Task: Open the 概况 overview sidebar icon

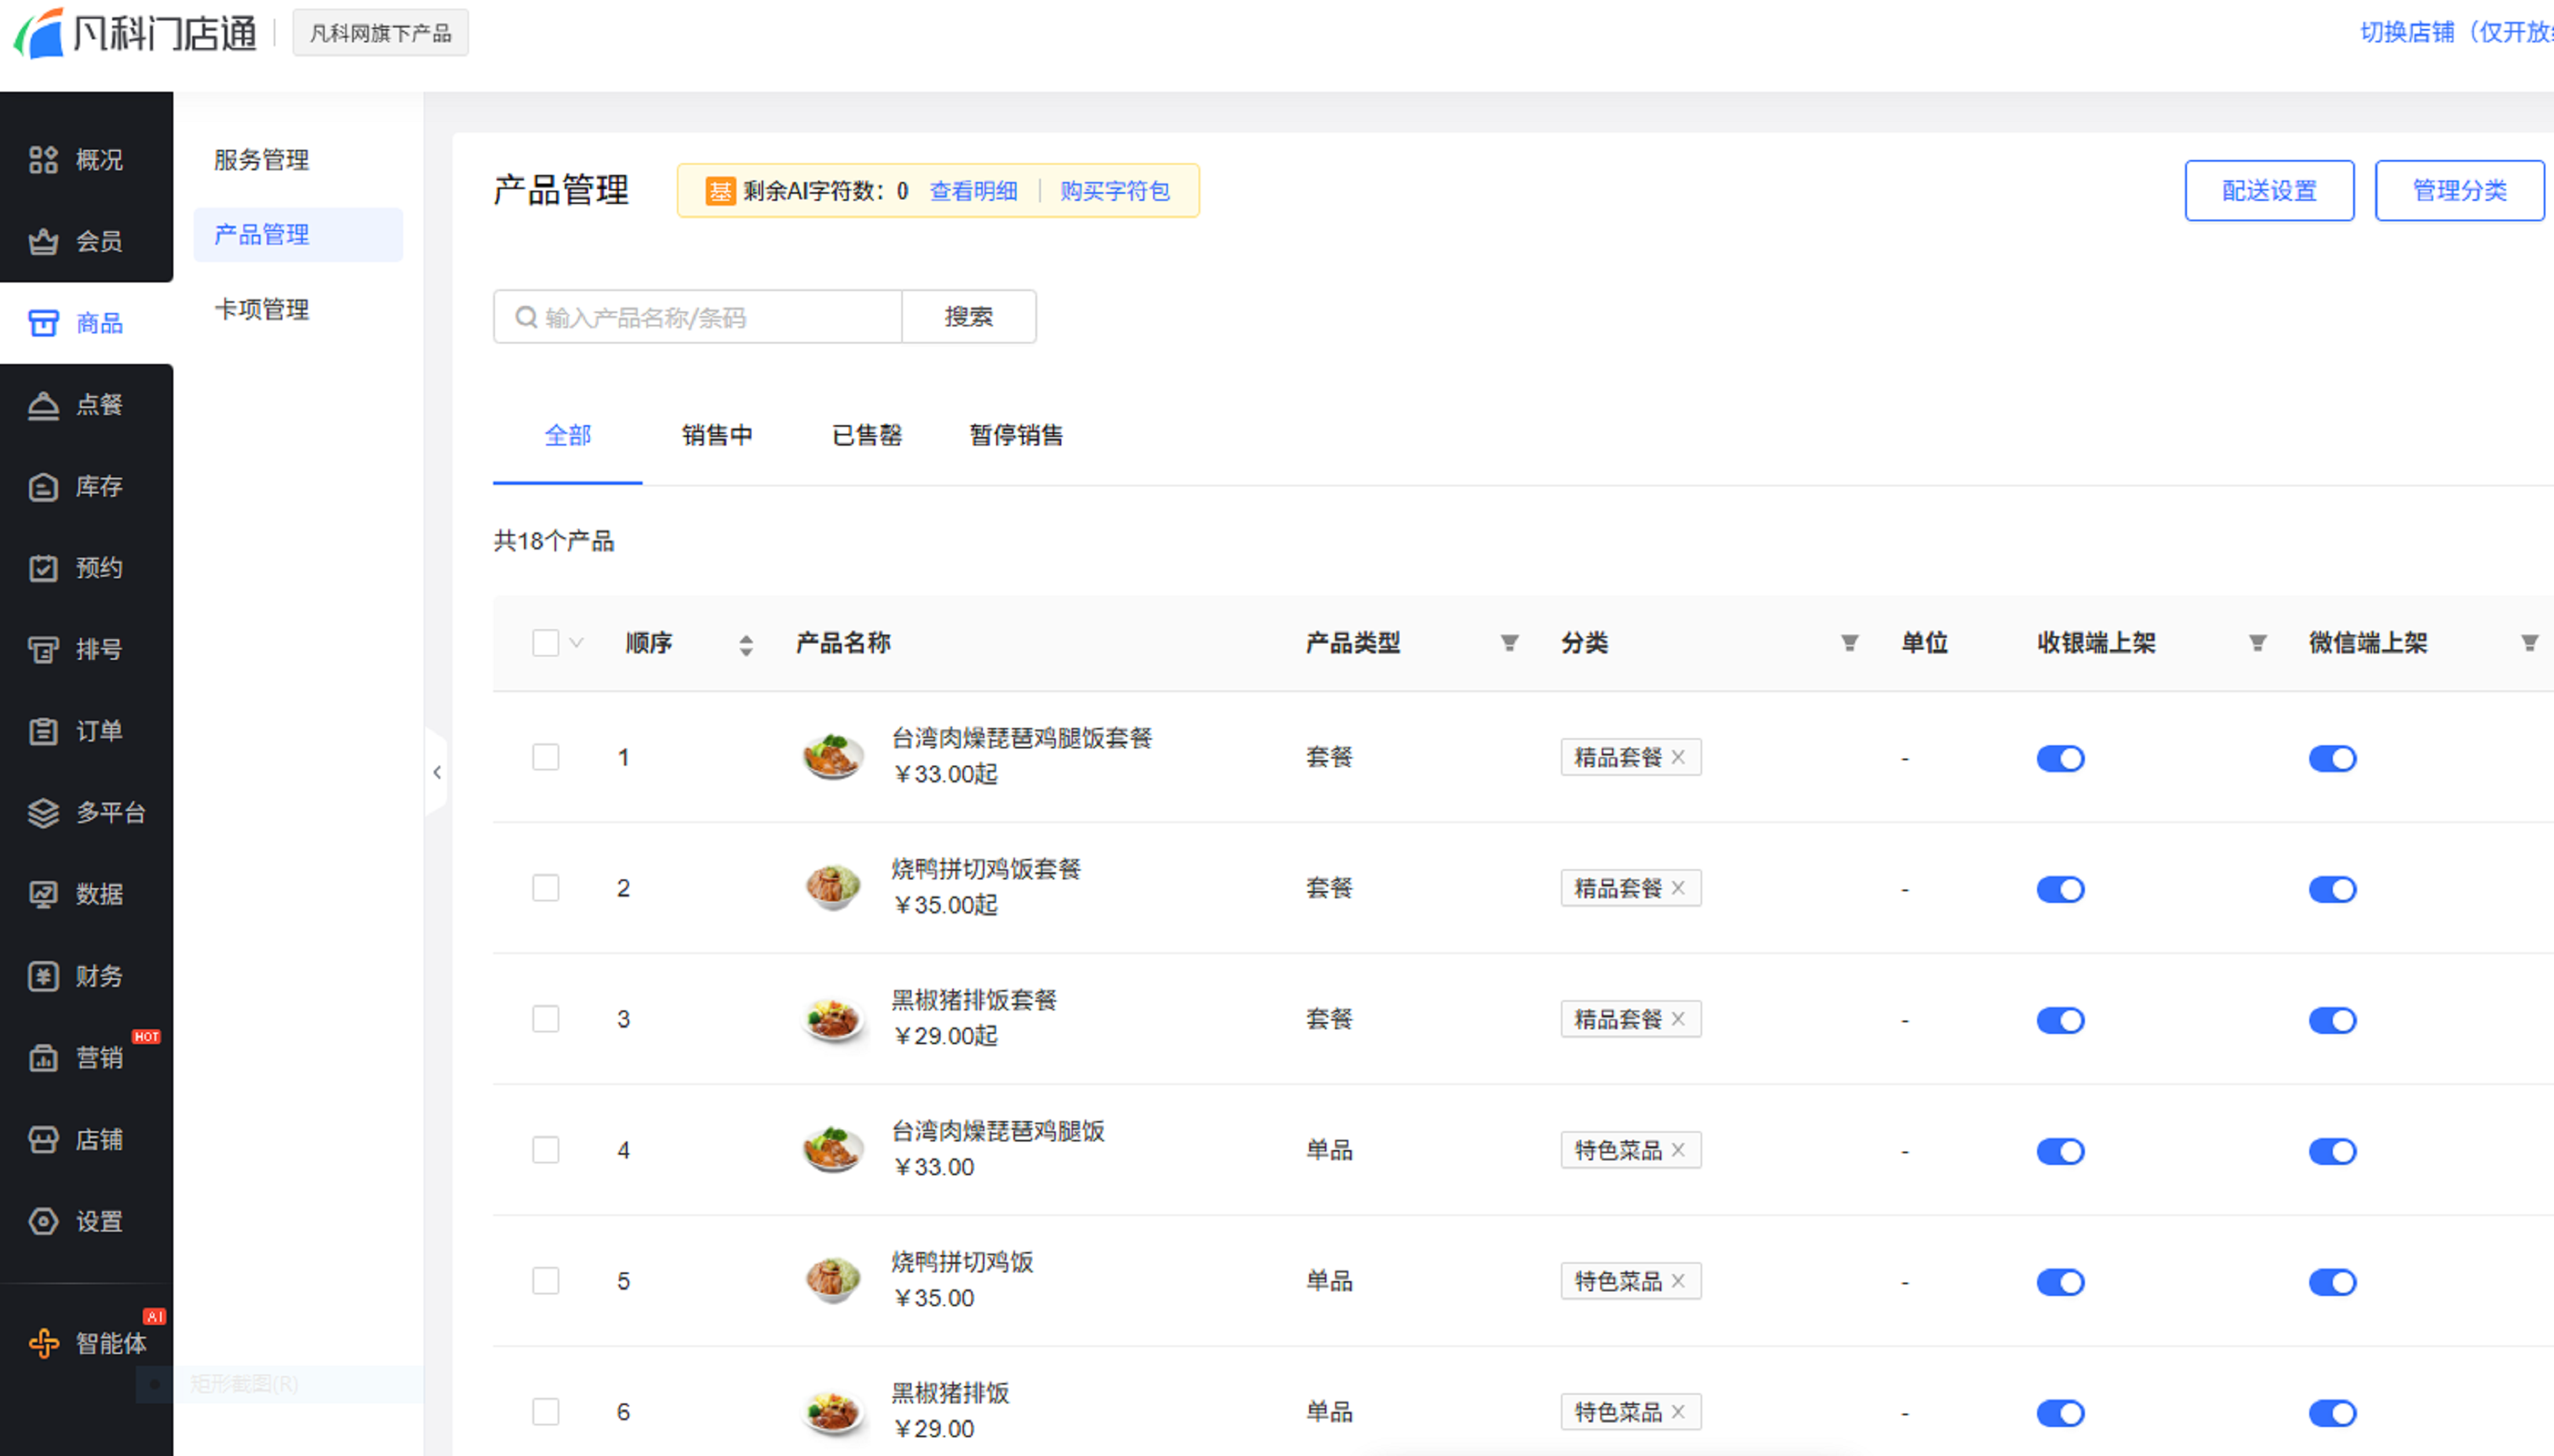Action: click(x=43, y=160)
